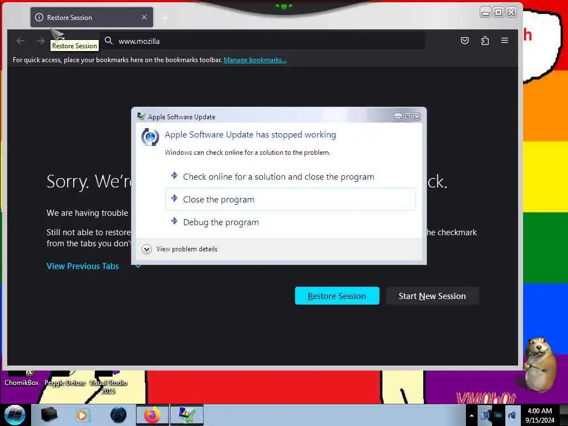The image size is (568, 426).
Task: Choose Debug the program option
Action: point(291,222)
